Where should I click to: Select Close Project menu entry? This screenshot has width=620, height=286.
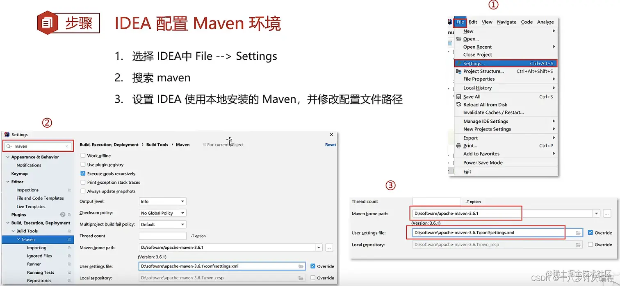506,54
